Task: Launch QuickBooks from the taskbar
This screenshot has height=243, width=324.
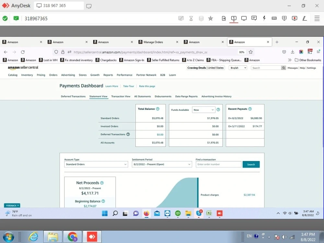Action: tap(178, 214)
